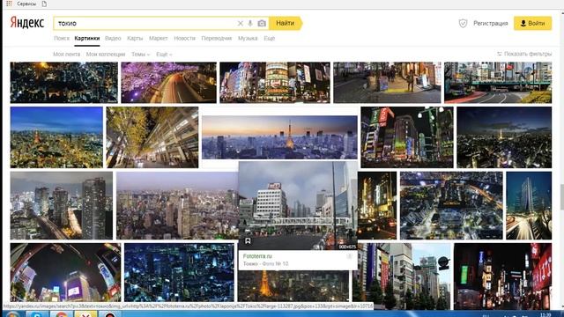Open the Сервисы bookmark
Image resolution: width=564 pixels, height=317 pixels.
tap(26, 4)
